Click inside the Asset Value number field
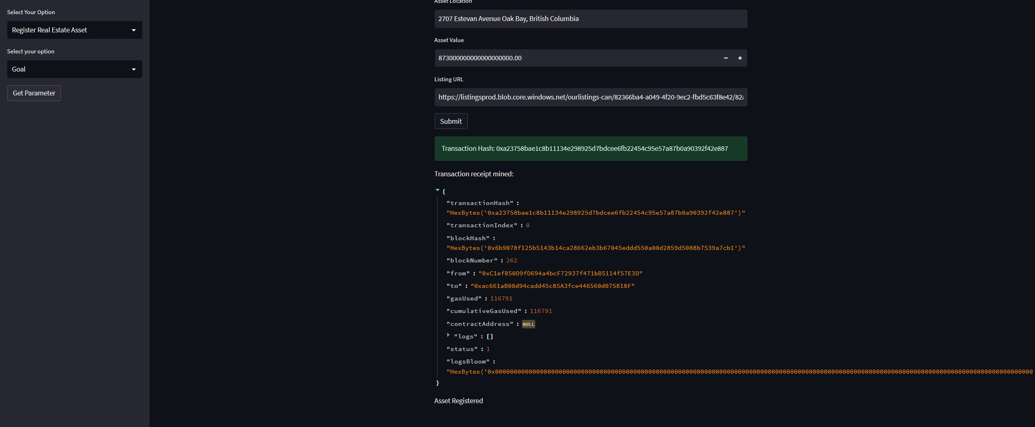This screenshot has width=1035, height=427. coord(566,58)
